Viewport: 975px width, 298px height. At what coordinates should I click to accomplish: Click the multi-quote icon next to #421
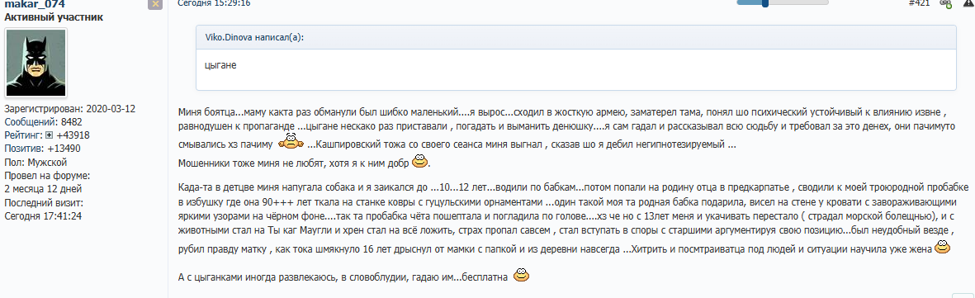point(946,4)
